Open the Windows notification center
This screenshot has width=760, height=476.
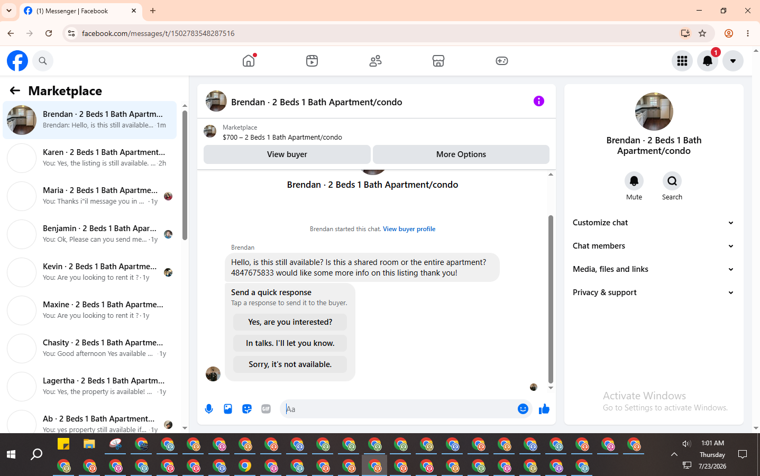point(743,454)
